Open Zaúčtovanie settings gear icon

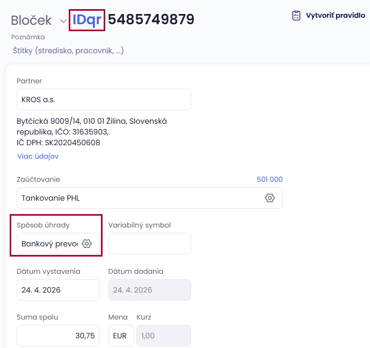click(x=270, y=198)
